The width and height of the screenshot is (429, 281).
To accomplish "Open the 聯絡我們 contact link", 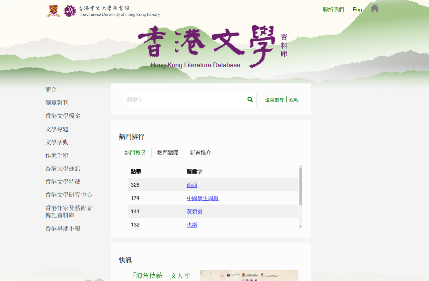I will pos(333,9).
